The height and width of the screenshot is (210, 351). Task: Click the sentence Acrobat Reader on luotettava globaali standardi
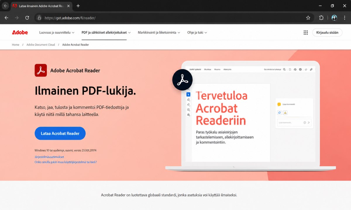coord(169,195)
